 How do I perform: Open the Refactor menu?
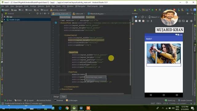(x=41, y=6)
